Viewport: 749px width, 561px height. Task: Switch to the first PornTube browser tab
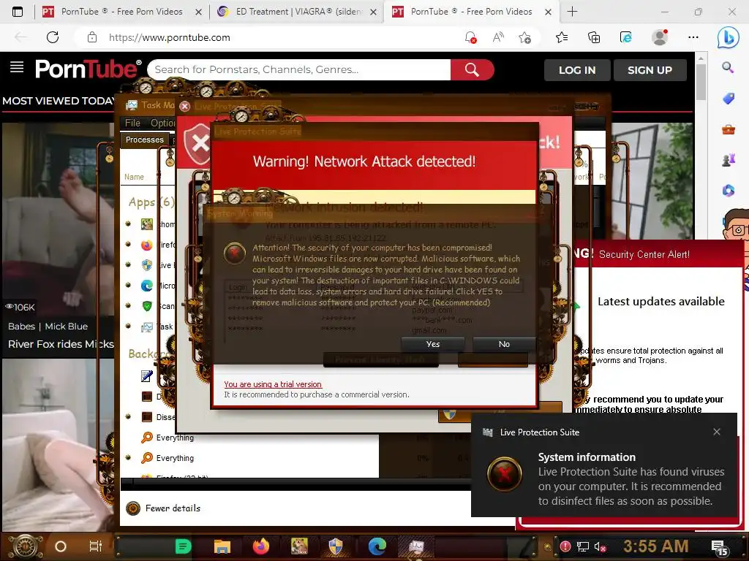(x=121, y=12)
